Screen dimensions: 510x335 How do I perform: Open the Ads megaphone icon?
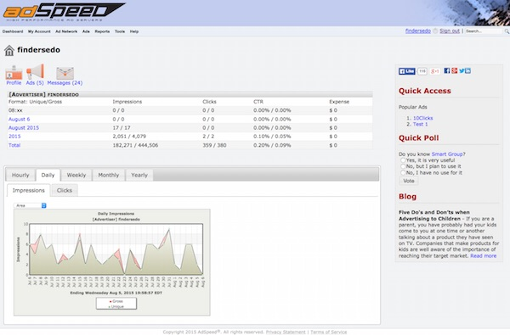click(x=35, y=72)
